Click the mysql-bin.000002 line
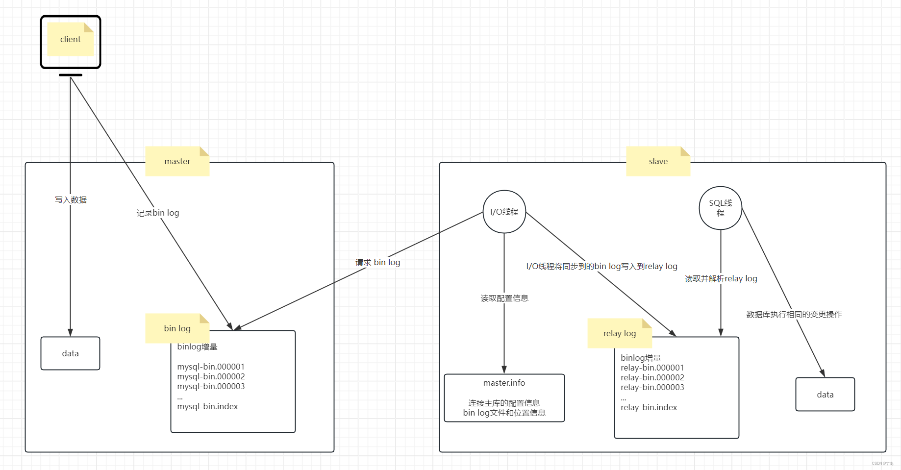 click(x=211, y=376)
